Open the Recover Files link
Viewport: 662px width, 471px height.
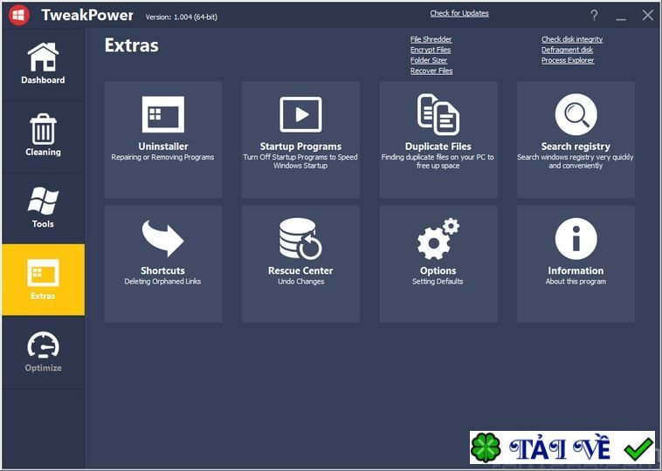[x=431, y=71]
